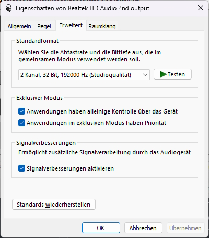209x238 pixels.
Task: Go to the Raumklang tab
Action: [x=102, y=26]
